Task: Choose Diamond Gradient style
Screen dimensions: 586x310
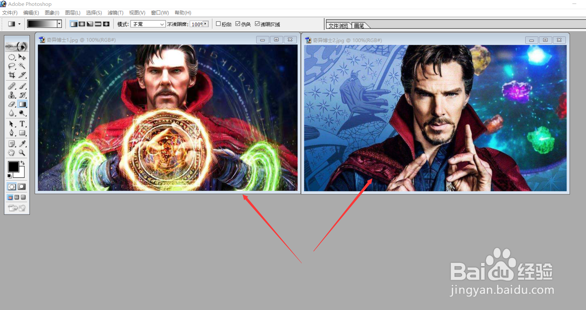Action: click(x=106, y=24)
